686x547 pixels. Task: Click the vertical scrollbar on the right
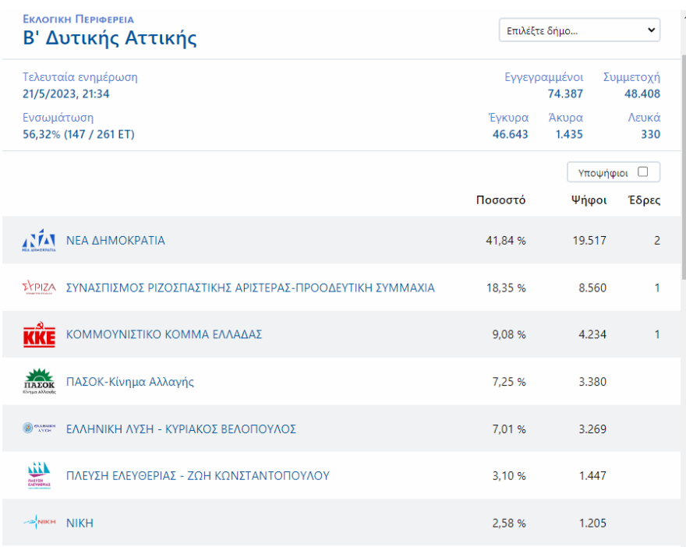pos(684,156)
